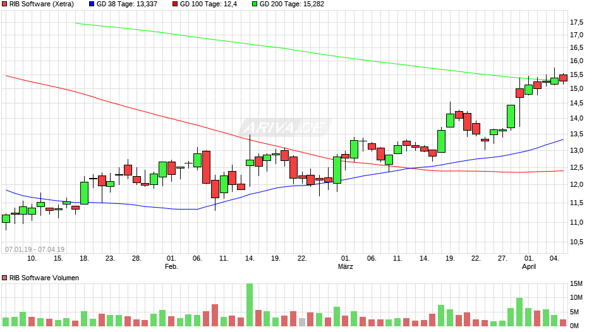
Task: Click the tall green candlestick before 01. März
Action: (x=337, y=170)
